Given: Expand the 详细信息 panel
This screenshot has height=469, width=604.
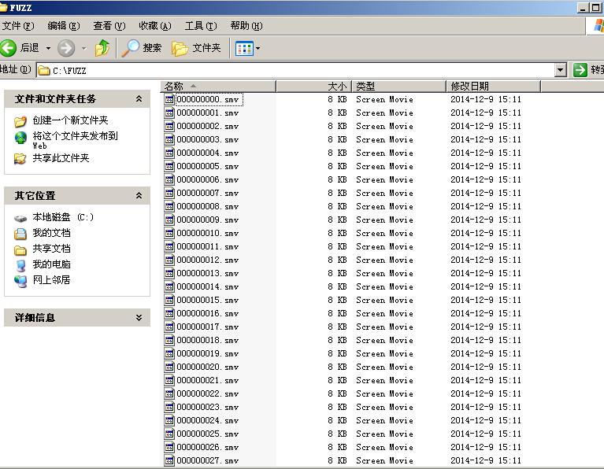Looking at the screenshot, I should [x=139, y=317].
